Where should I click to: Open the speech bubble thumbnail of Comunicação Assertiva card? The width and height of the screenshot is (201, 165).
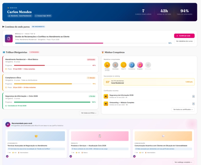(163, 136)
